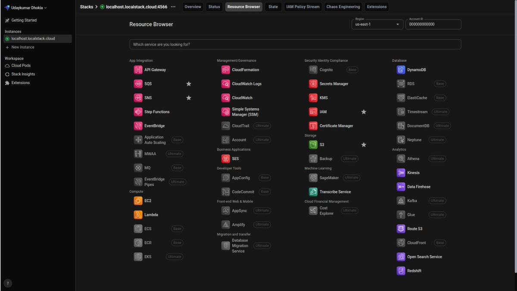
Task: Open the stack three-dots menu
Action: (x=173, y=7)
